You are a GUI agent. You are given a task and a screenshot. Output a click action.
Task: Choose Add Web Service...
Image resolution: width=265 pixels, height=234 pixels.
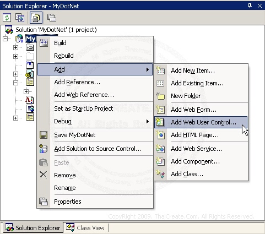[x=201, y=149]
